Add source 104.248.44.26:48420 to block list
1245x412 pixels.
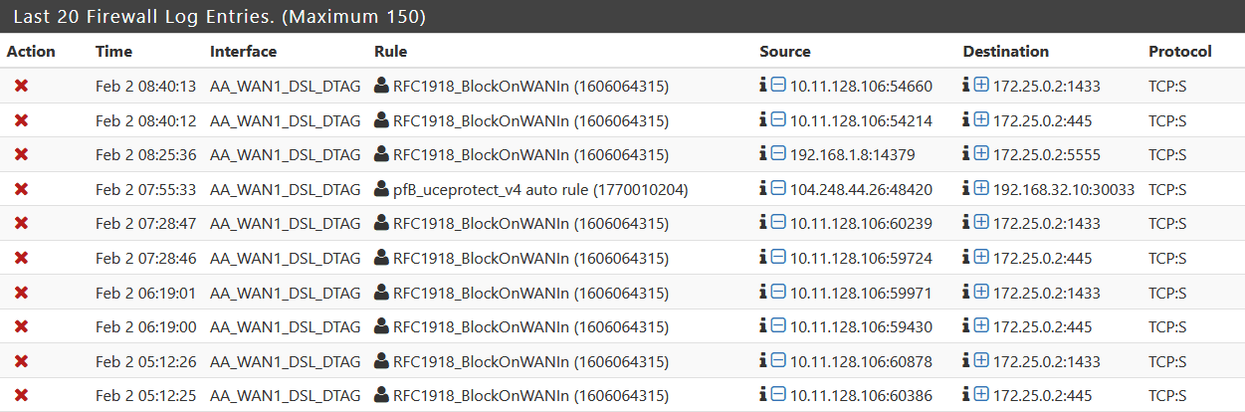778,189
